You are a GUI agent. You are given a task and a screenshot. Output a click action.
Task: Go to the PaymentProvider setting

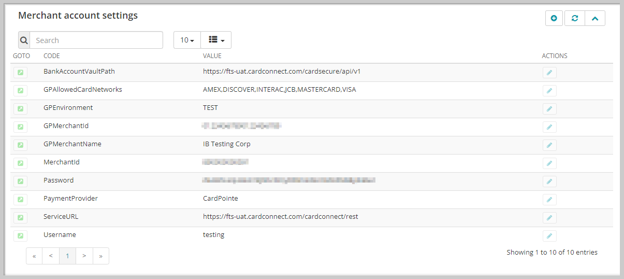20,200
